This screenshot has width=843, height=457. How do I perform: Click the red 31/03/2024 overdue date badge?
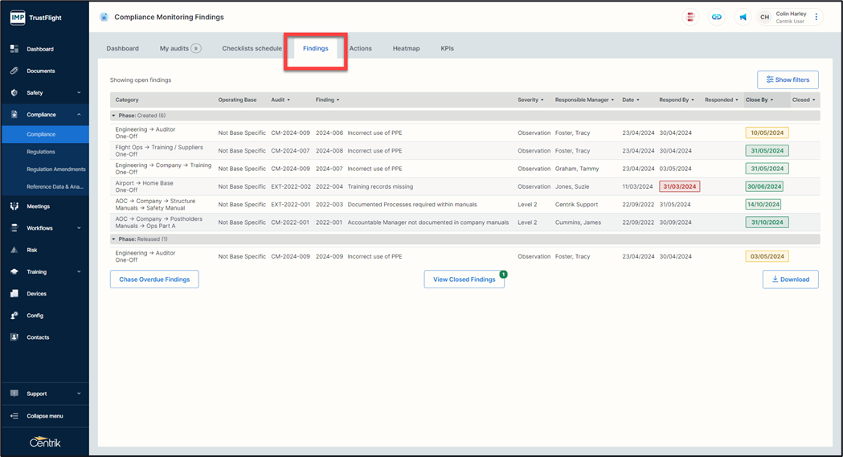tap(679, 186)
